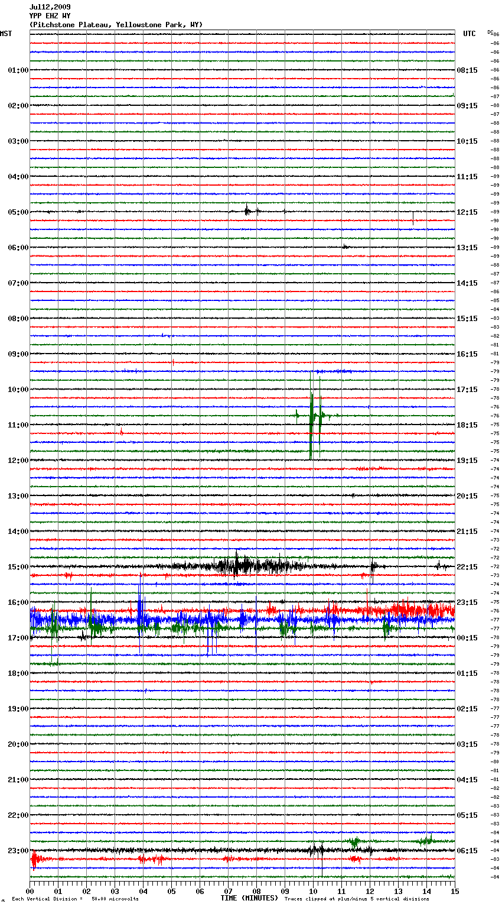Click the 17:15 UTC time label
This screenshot has height=907, width=502.
[x=467, y=390]
